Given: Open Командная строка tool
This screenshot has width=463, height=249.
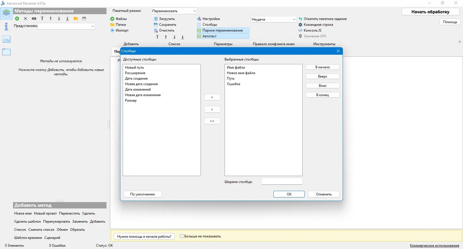Looking at the screenshot, I should point(316,25).
